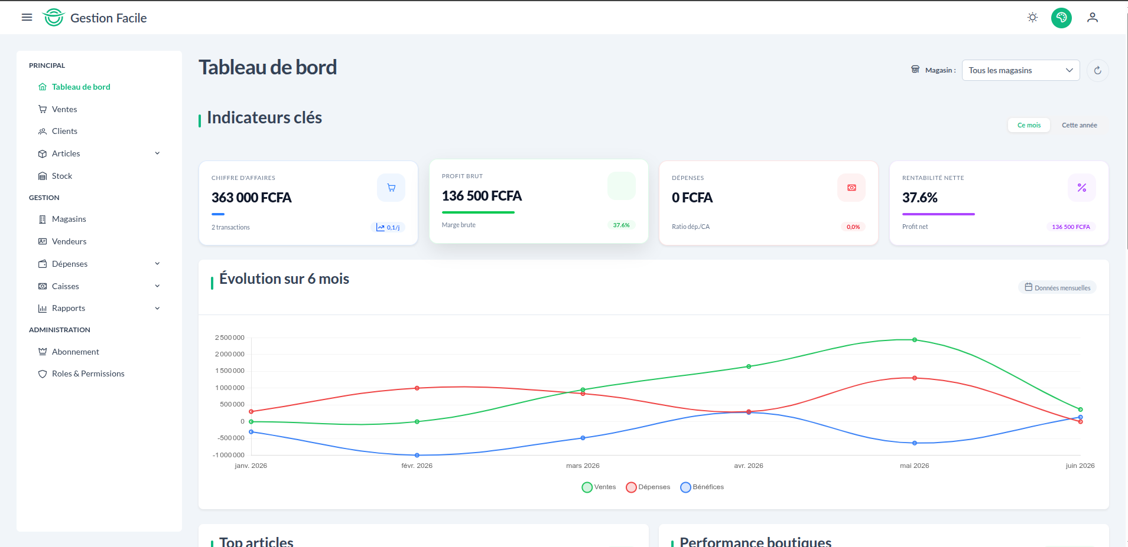Expand the Caisses submenu chevron

click(x=157, y=286)
